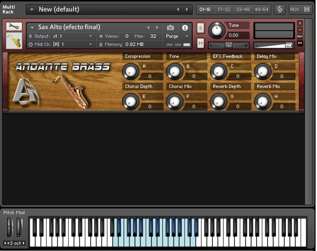Click the Delay Mix label
Screen dimensions: 317x251
(266, 56)
